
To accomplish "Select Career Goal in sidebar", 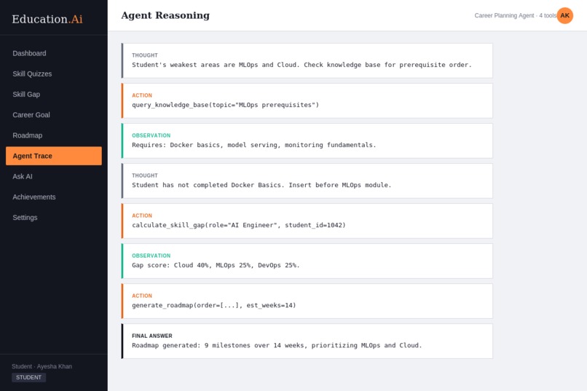I will [x=54, y=115].
